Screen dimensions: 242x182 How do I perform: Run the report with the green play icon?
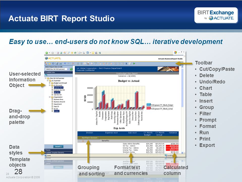tap(134, 63)
